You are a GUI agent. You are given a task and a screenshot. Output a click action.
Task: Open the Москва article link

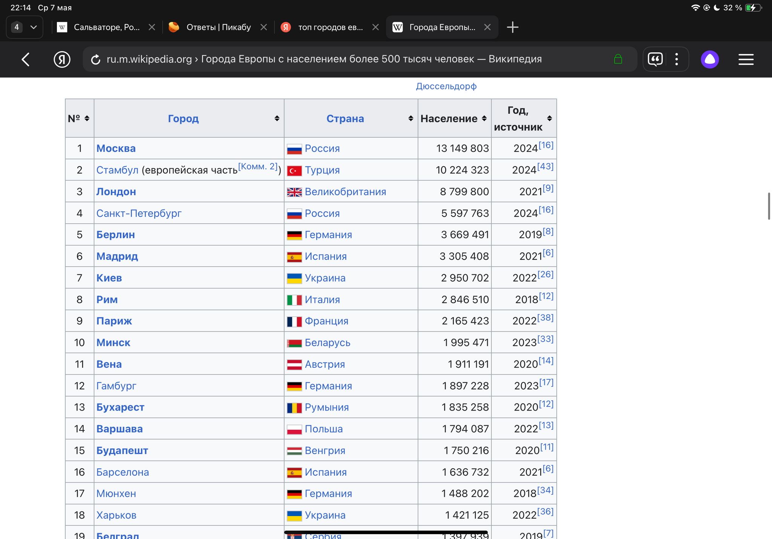coord(116,148)
